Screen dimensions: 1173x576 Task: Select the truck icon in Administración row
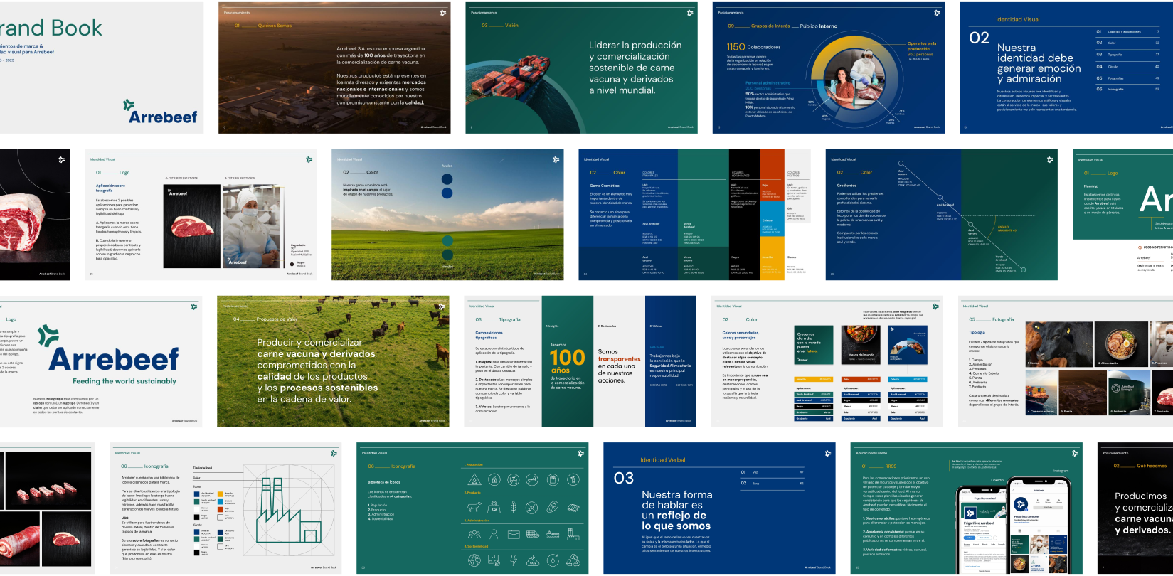(x=533, y=534)
